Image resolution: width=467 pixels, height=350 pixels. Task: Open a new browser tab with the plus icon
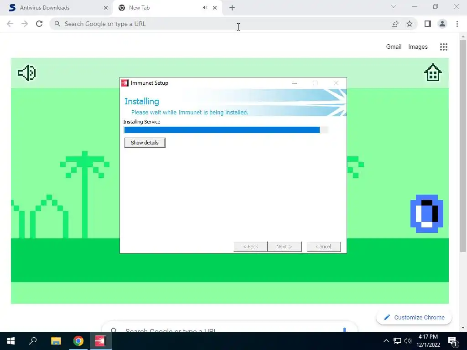pos(232,8)
